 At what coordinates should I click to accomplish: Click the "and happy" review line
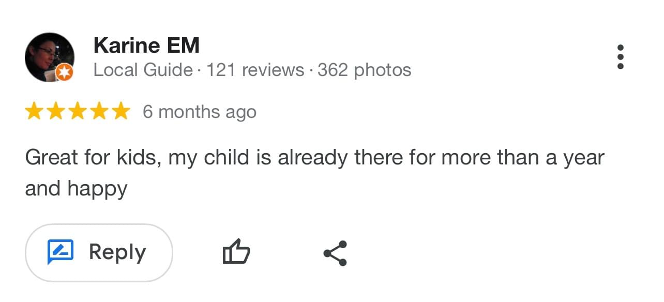pos(76,189)
